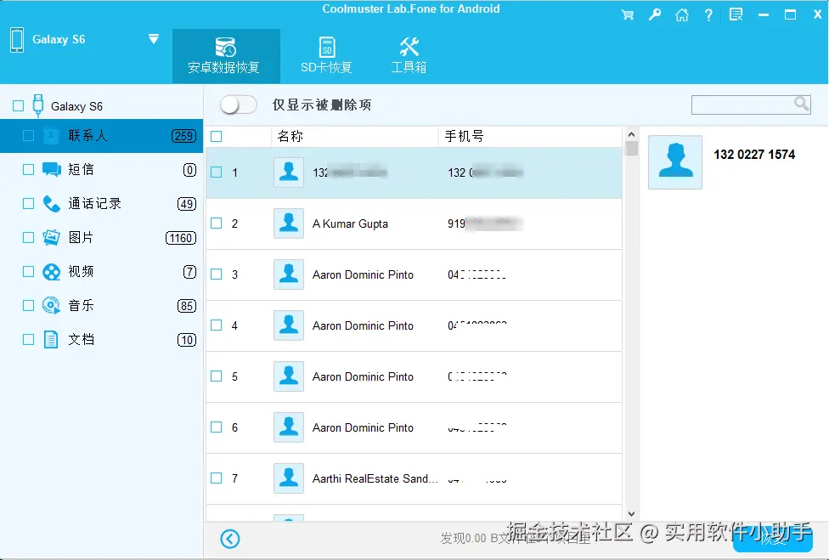Click the USB device icon in tree
The width and height of the screenshot is (829, 560).
tap(38, 105)
